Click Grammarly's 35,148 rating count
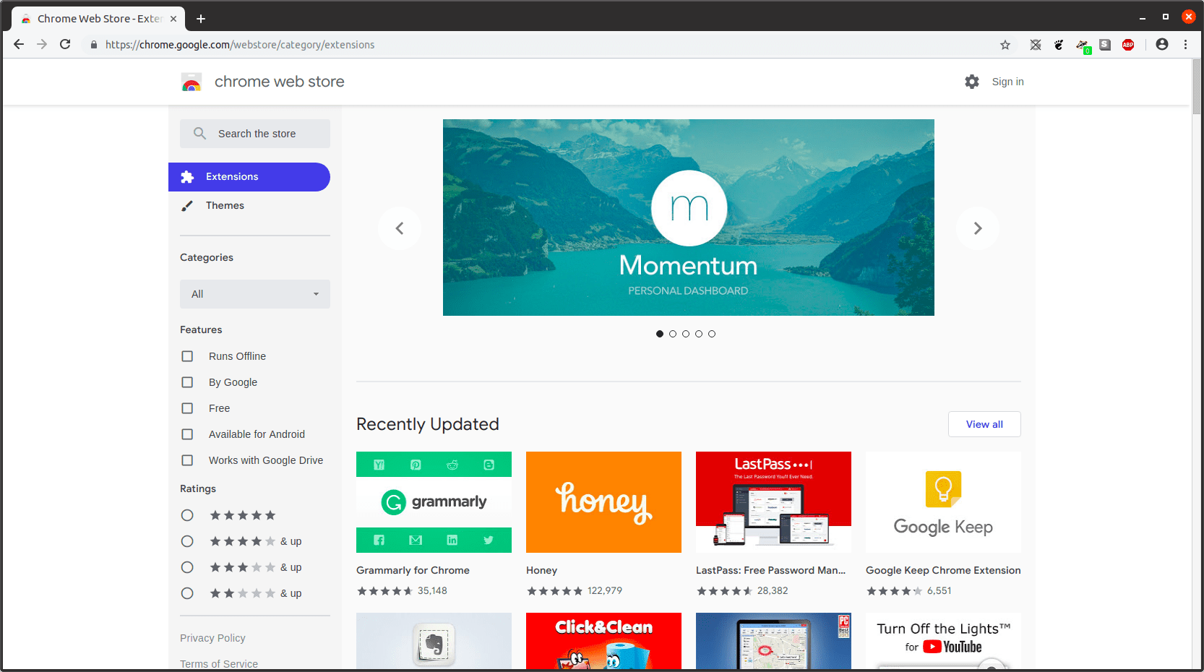The image size is (1204, 672). tap(432, 590)
